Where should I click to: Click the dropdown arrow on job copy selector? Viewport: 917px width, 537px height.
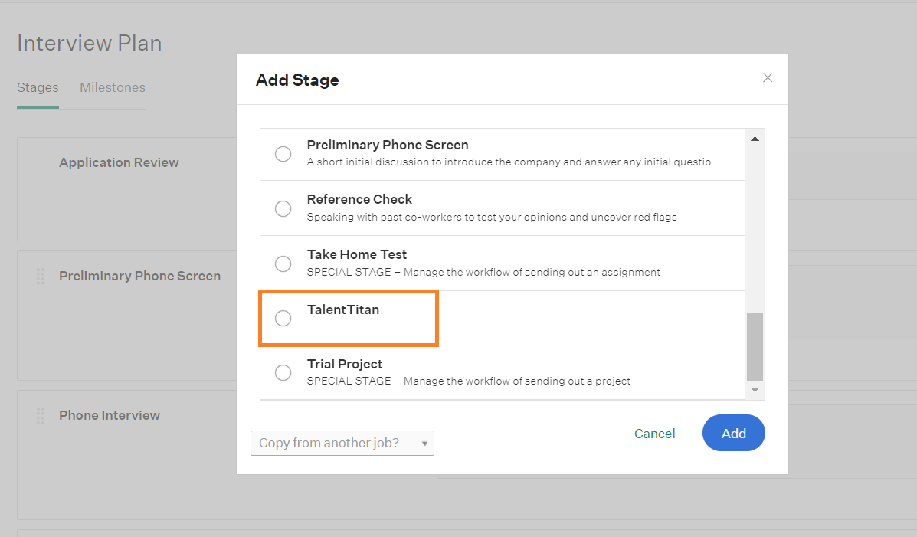(424, 444)
